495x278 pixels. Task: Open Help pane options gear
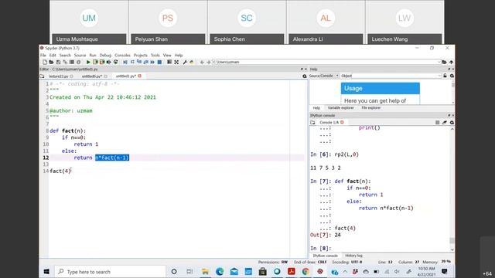click(x=452, y=76)
